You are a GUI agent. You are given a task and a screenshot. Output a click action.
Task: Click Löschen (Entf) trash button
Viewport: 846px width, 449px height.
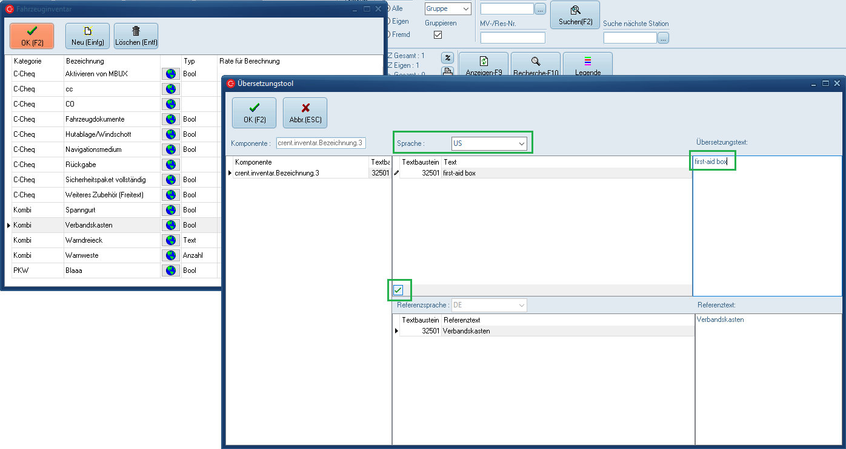[136, 36]
